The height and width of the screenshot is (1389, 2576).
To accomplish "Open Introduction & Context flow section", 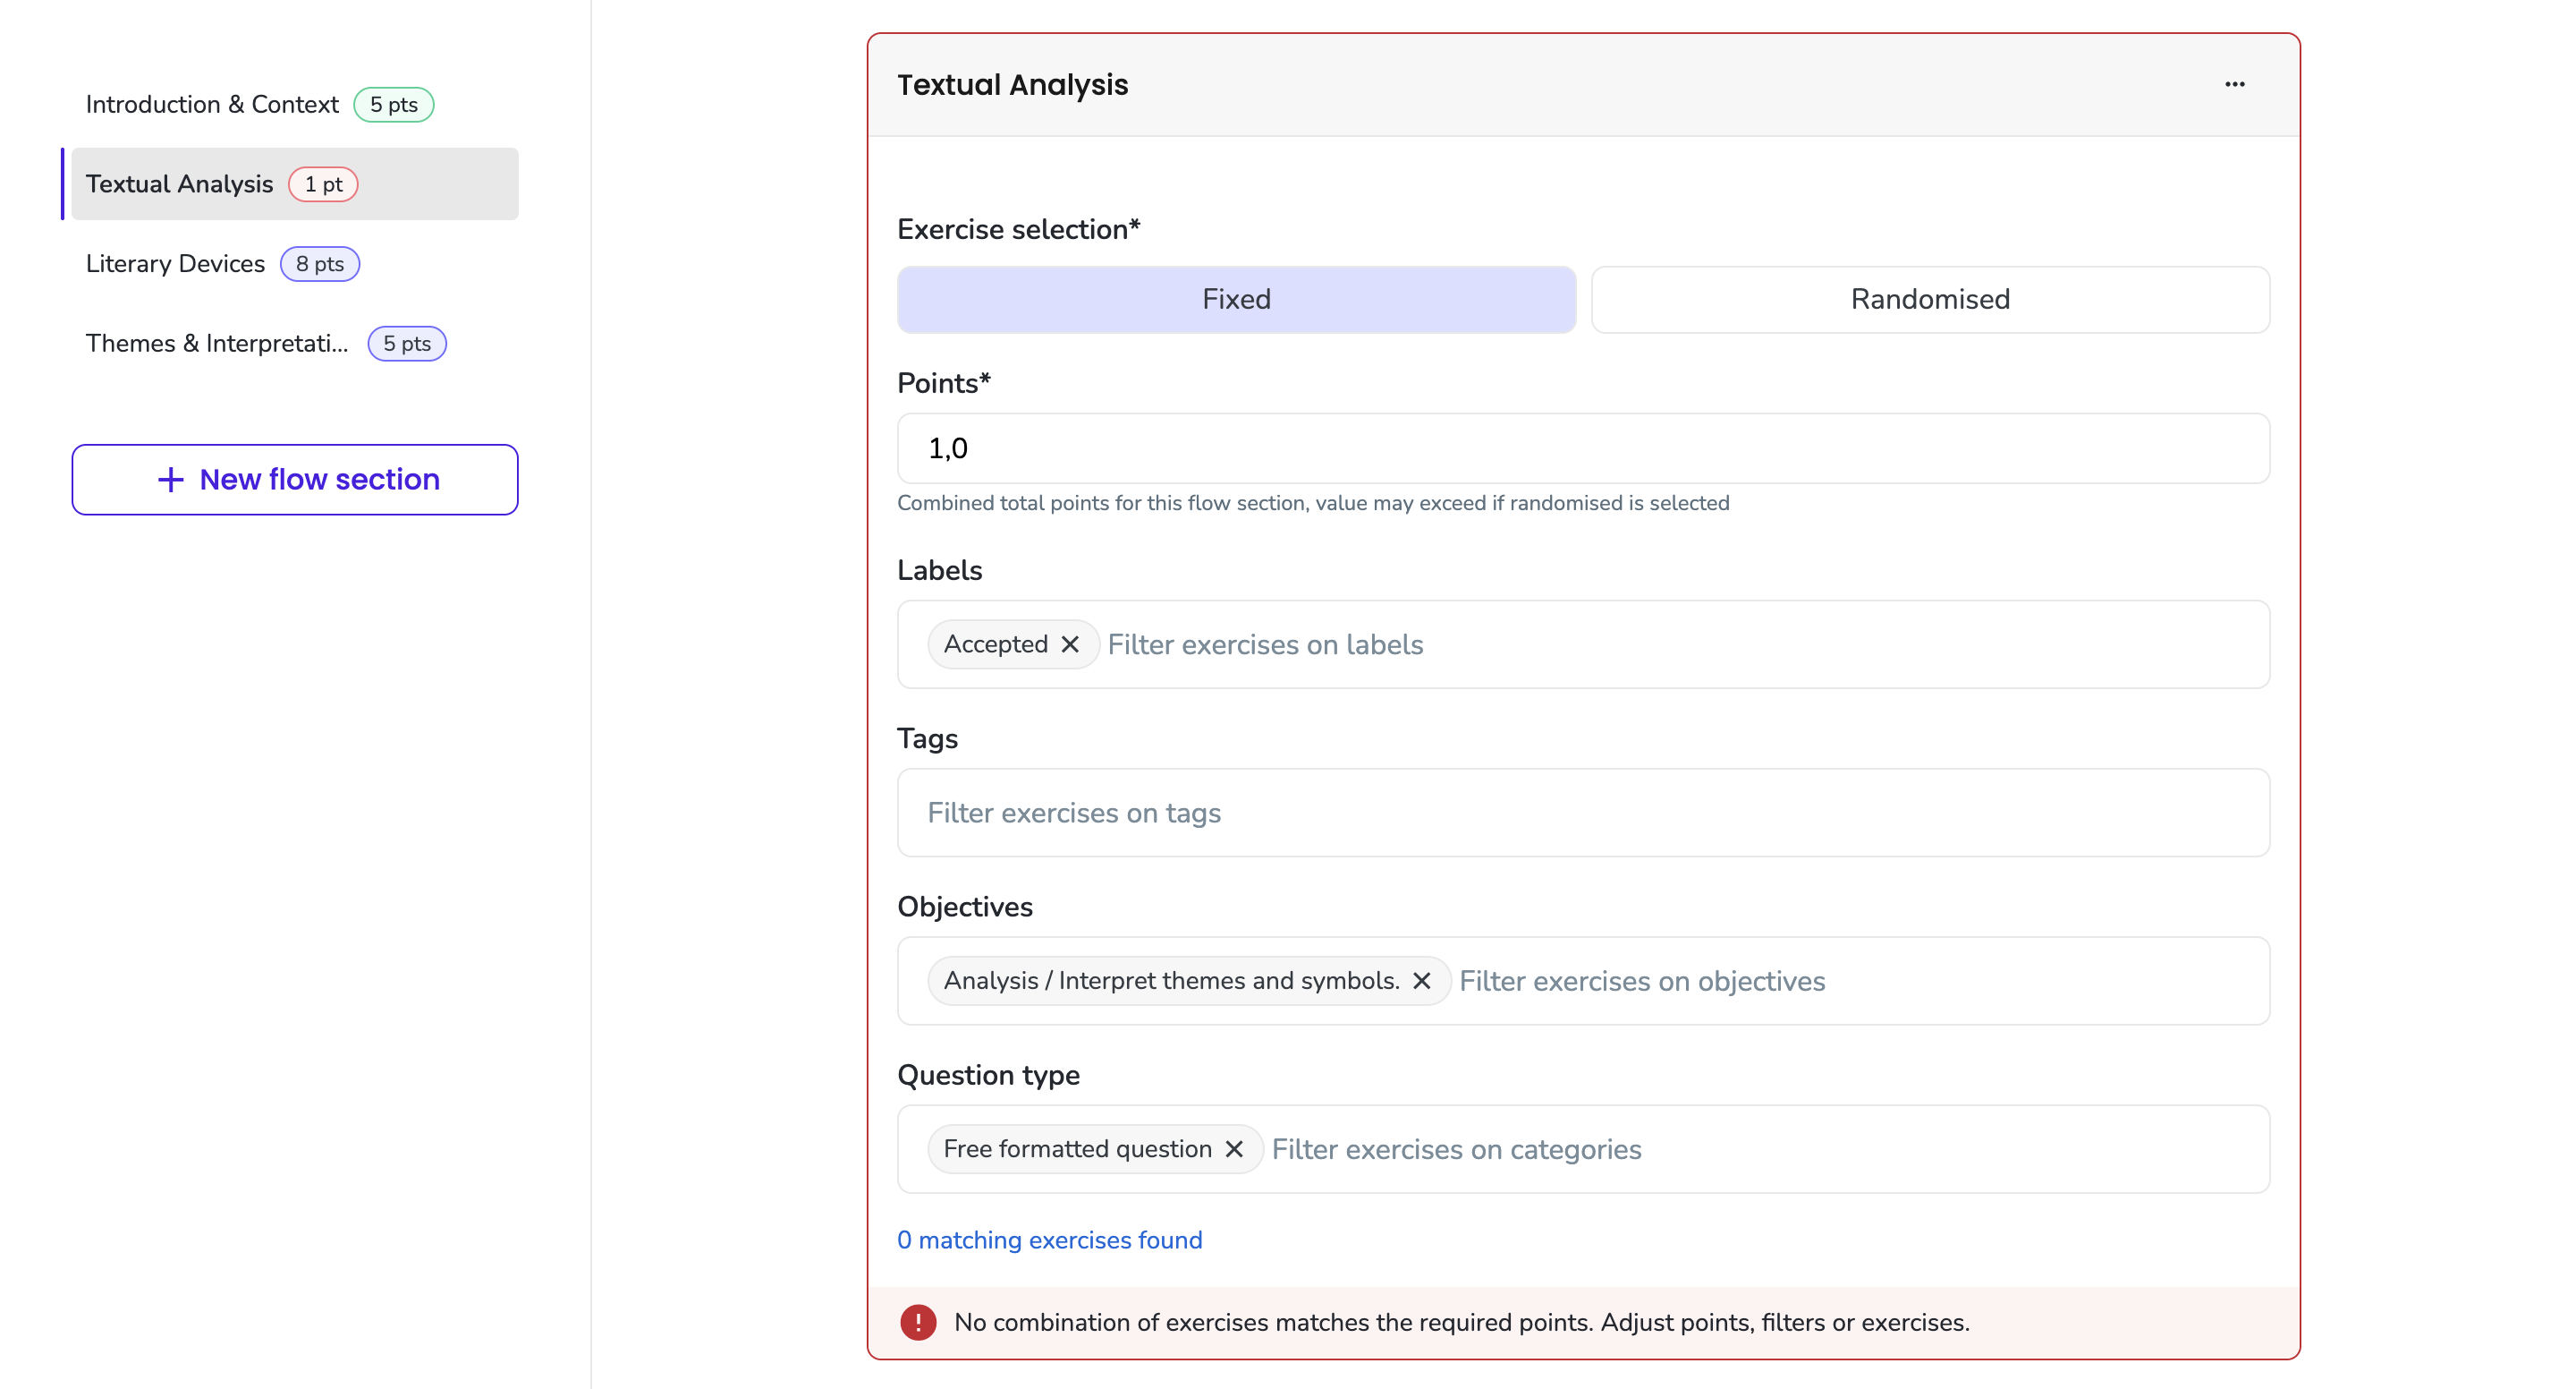I will [295, 104].
